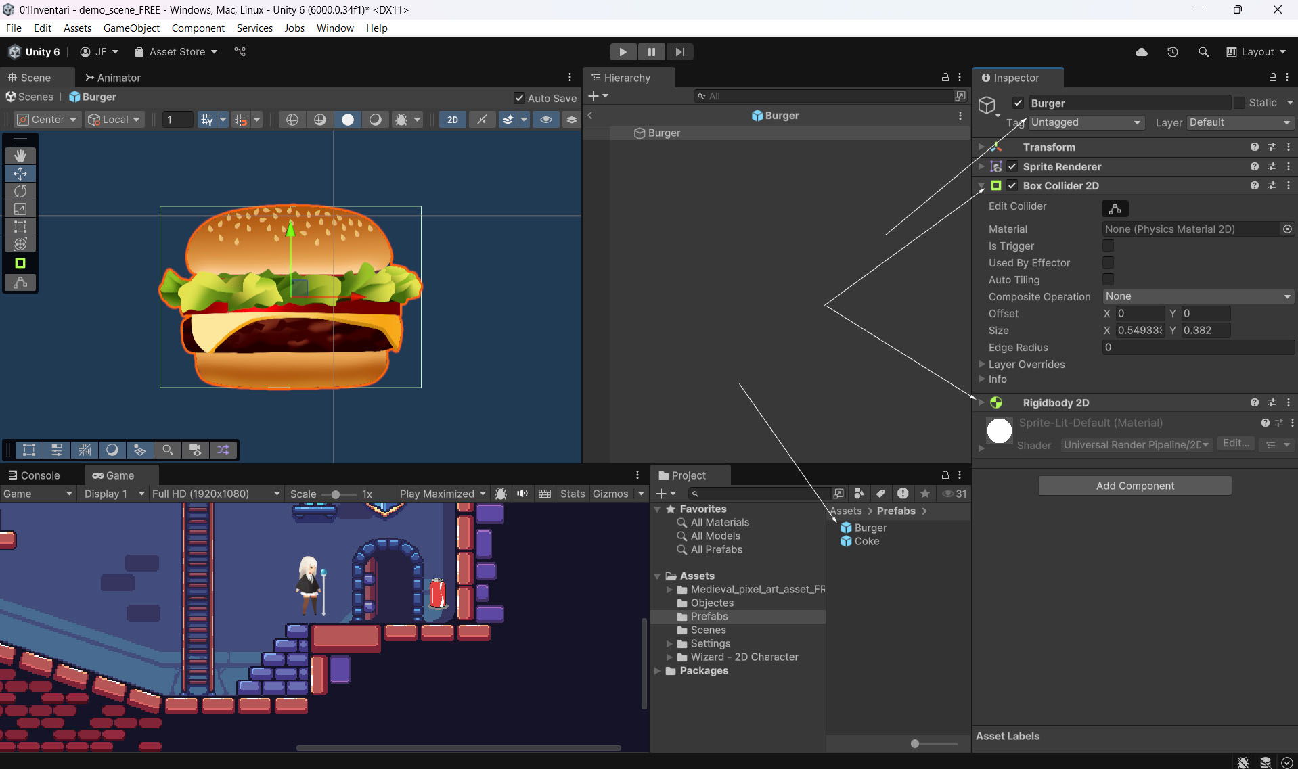Open the Layer dropdown in Inspector
Screen dimensions: 1298x769
click(x=1239, y=122)
